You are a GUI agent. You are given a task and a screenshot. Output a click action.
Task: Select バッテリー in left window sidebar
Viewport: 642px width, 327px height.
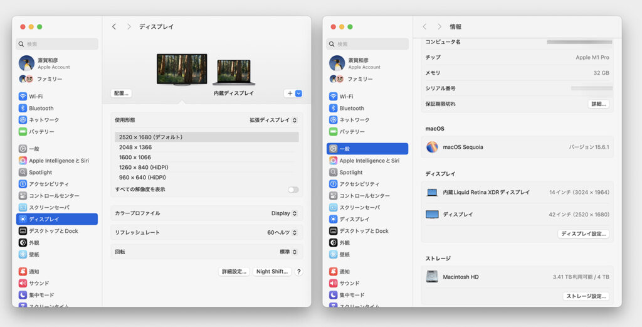[x=57, y=132]
